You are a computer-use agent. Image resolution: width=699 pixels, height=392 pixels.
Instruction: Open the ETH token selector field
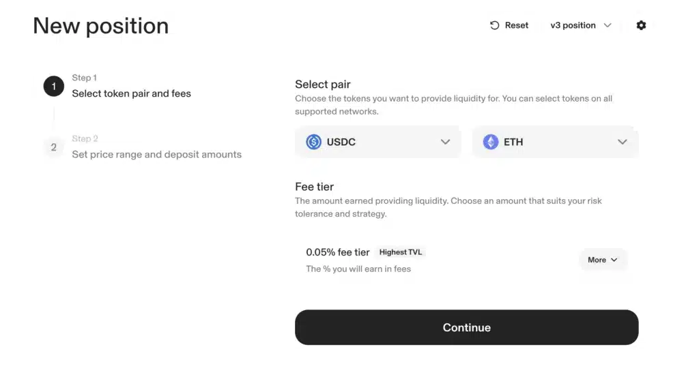point(555,142)
